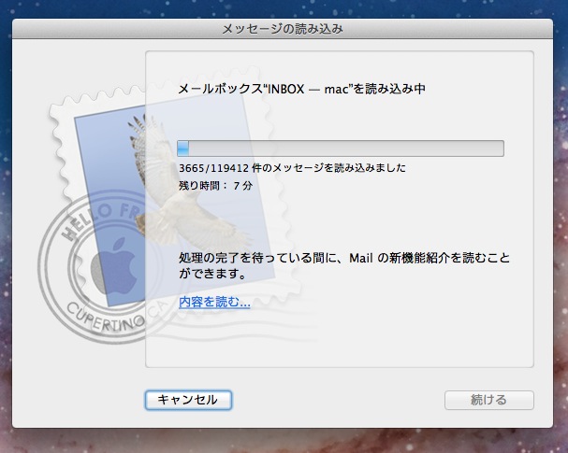Image resolution: width=568 pixels, height=453 pixels.
Task: Click the 残り時間: 7 分 text
Action: (215, 186)
